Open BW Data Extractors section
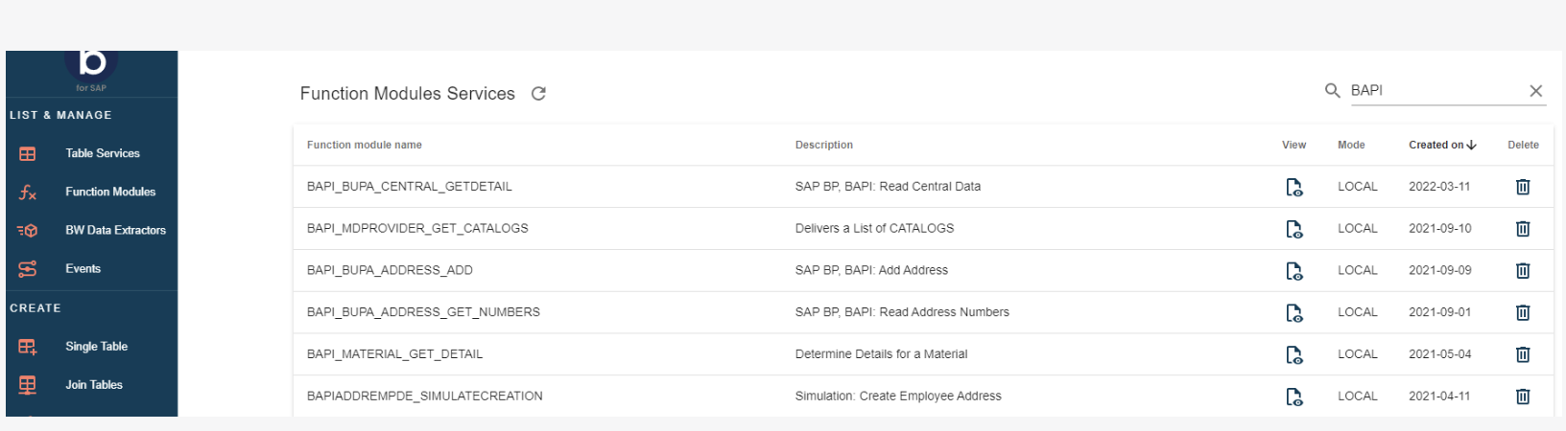The width and height of the screenshot is (1566, 431). 115,230
